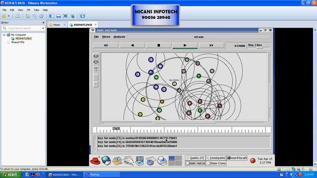
Task: Take a VM snapshot toolbar icon
Action: [28, 16]
